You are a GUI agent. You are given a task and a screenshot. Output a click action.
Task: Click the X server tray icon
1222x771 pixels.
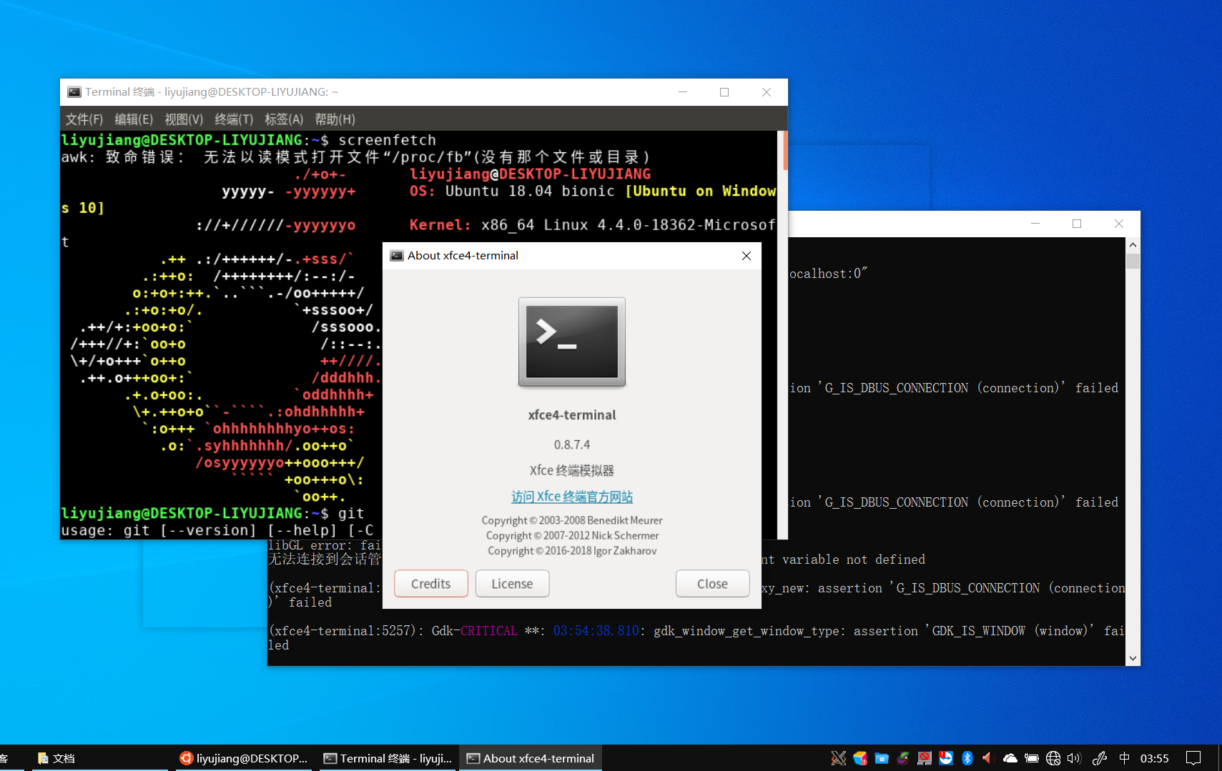coord(839,758)
